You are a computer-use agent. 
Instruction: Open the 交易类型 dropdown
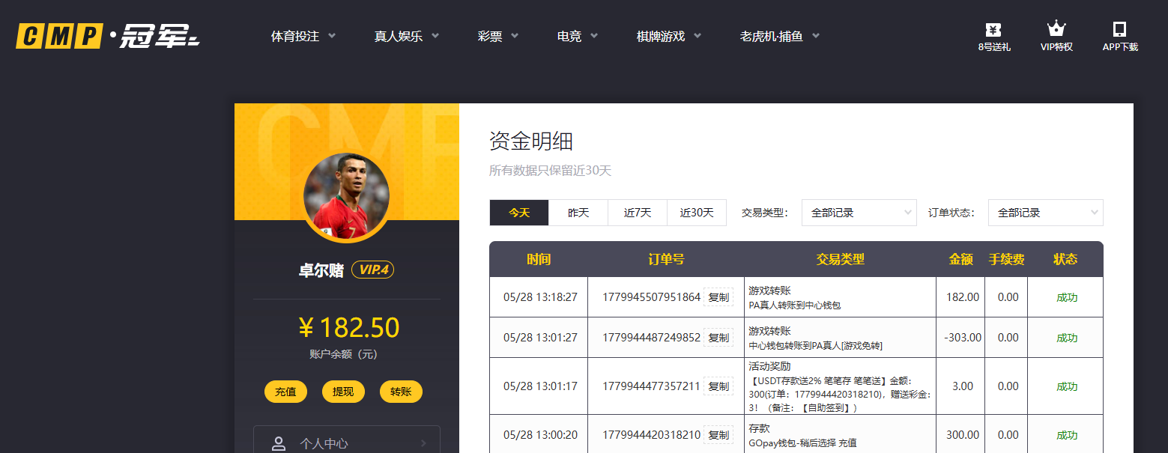click(x=859, y=213)
